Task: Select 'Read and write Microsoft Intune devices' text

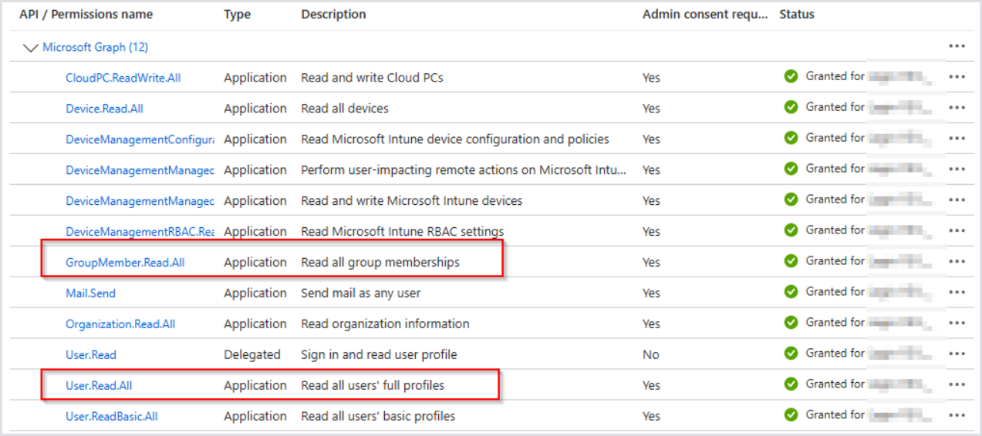Action: point(412,201)
